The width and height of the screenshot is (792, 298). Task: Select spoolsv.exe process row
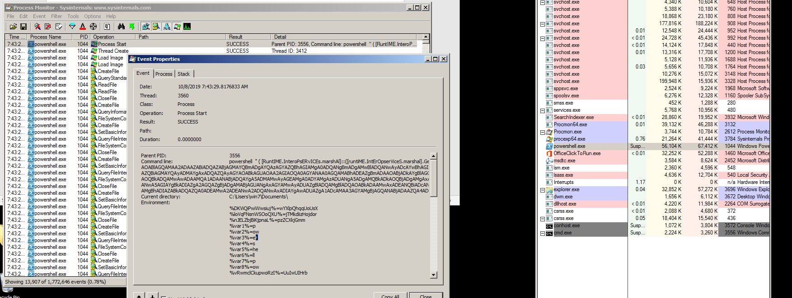point(657,96)
